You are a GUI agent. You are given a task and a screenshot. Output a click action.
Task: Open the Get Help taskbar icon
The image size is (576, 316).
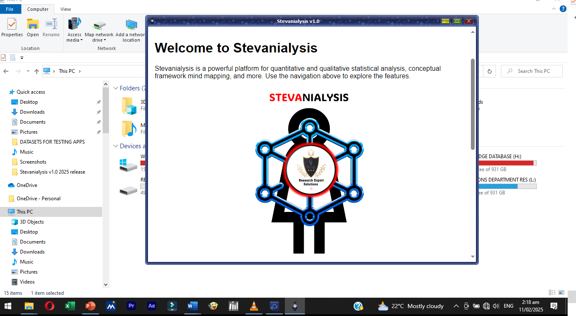(358, 306)
